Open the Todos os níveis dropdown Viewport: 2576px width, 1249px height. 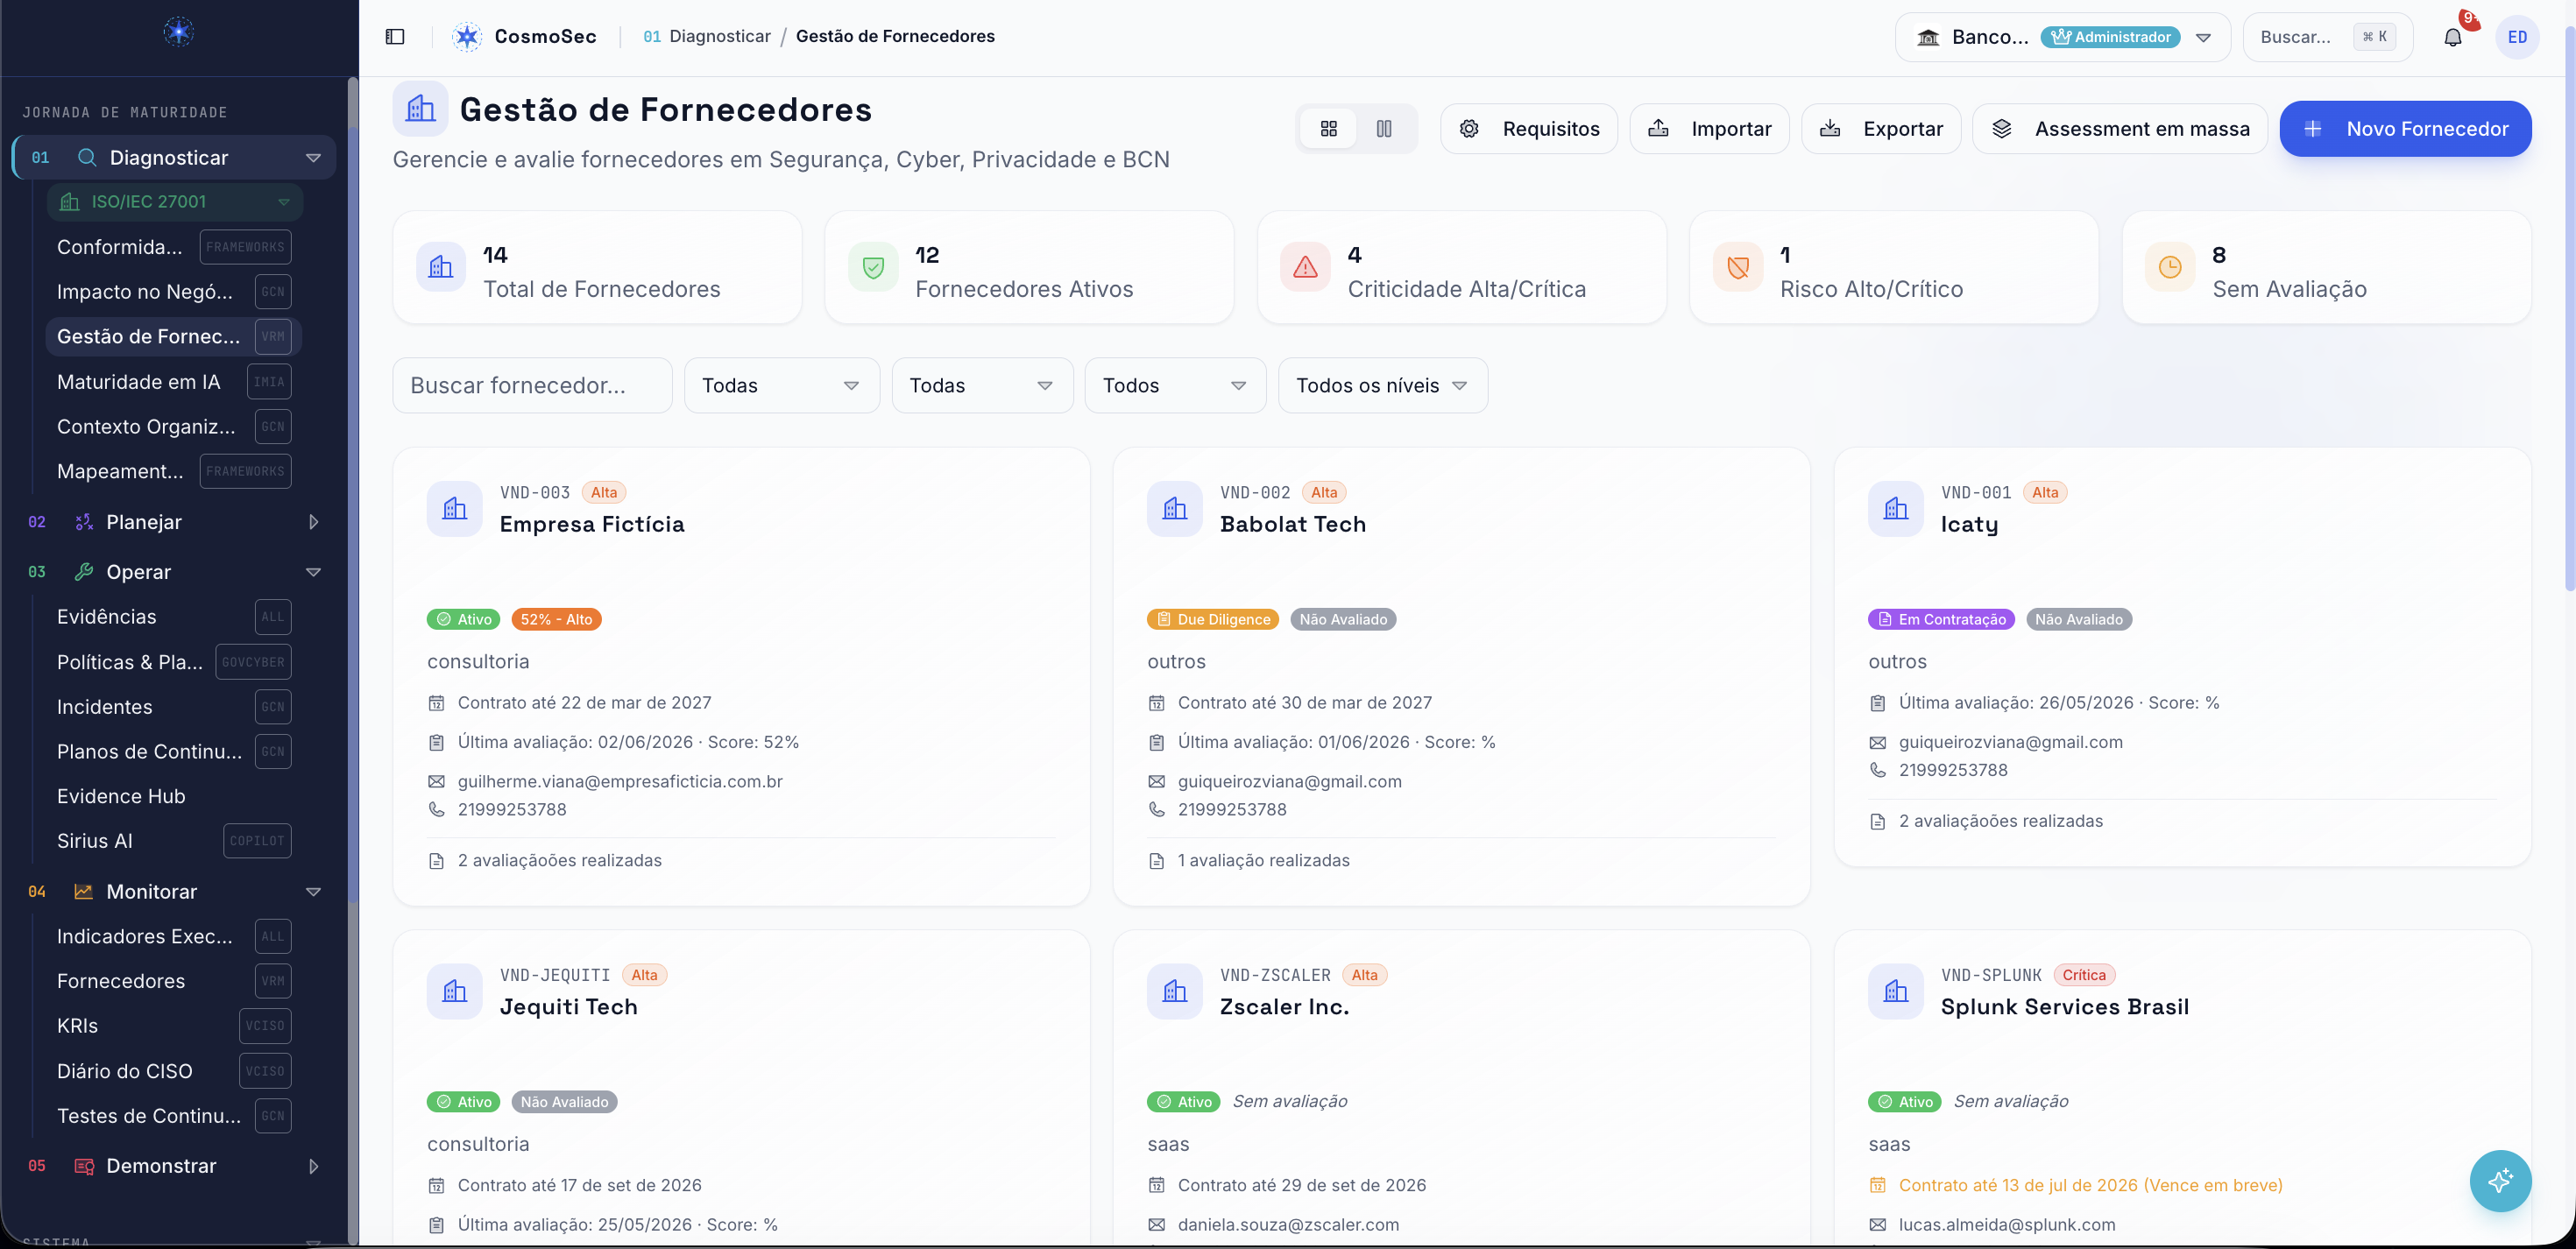click(x=1383, y=385)
